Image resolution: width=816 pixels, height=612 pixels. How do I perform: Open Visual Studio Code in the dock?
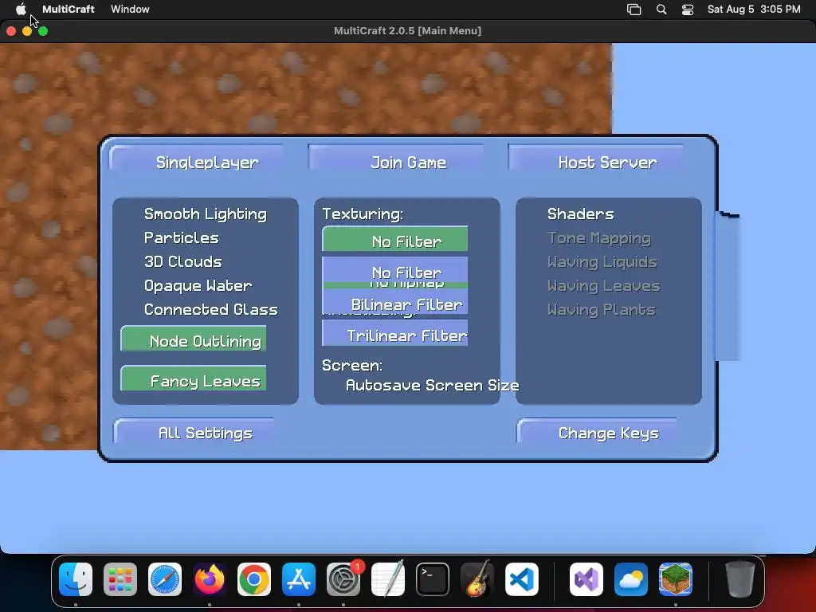(522, 579)
